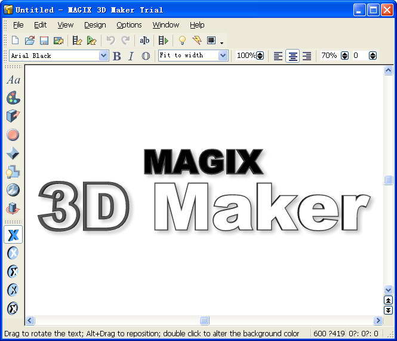Click vertical scrollbar up arrow
The width and height of the screenshot is (397, 341).
(388, 70)
